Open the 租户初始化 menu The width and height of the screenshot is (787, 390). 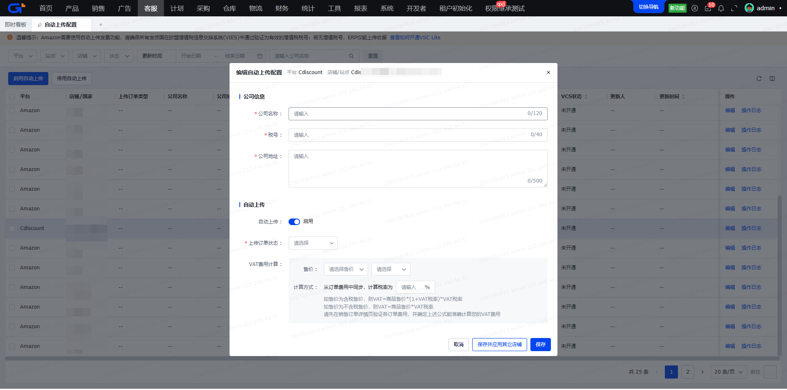[x=456, y=8]
